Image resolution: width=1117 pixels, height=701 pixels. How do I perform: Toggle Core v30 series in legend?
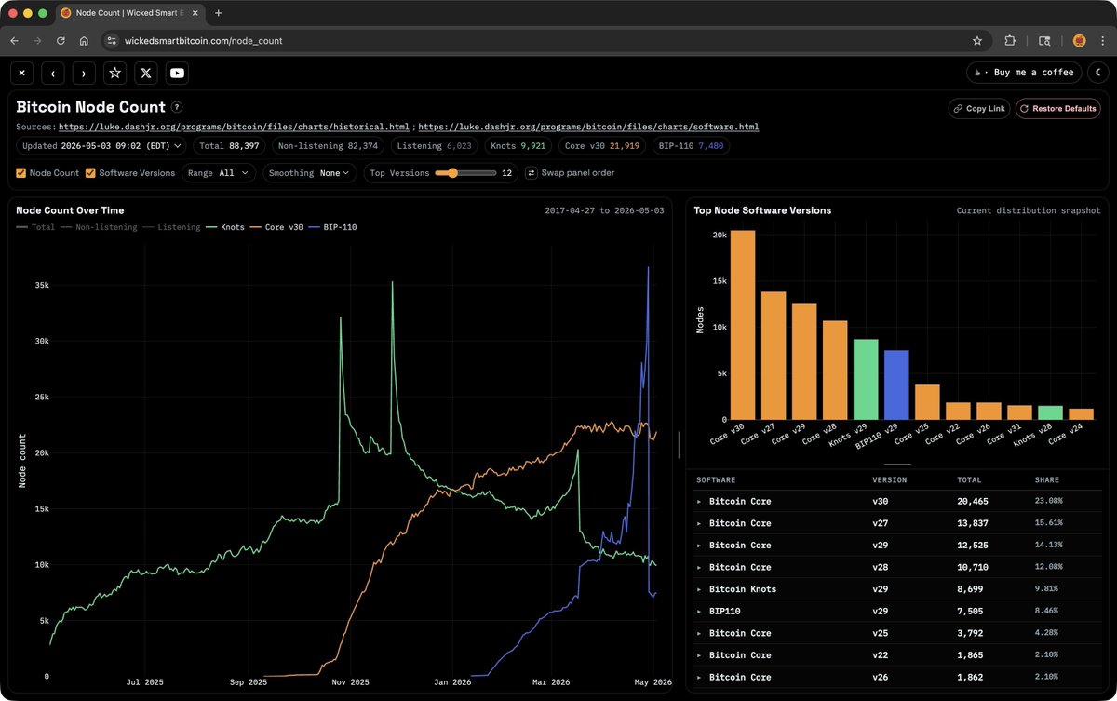point(276,227)
